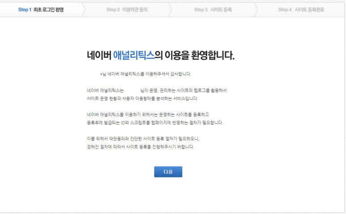Screen dimensions: 346x214
Task: Click the blue 다음 button
Action: point(168,172)
